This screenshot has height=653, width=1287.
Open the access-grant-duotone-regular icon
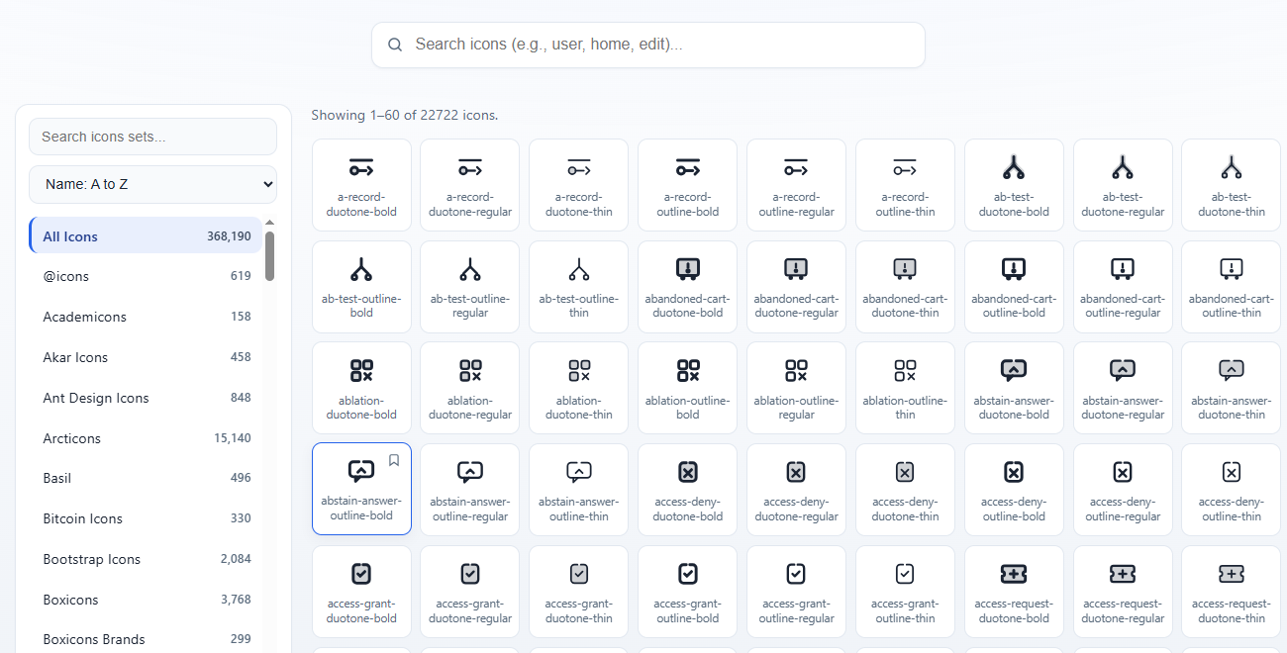470,592
